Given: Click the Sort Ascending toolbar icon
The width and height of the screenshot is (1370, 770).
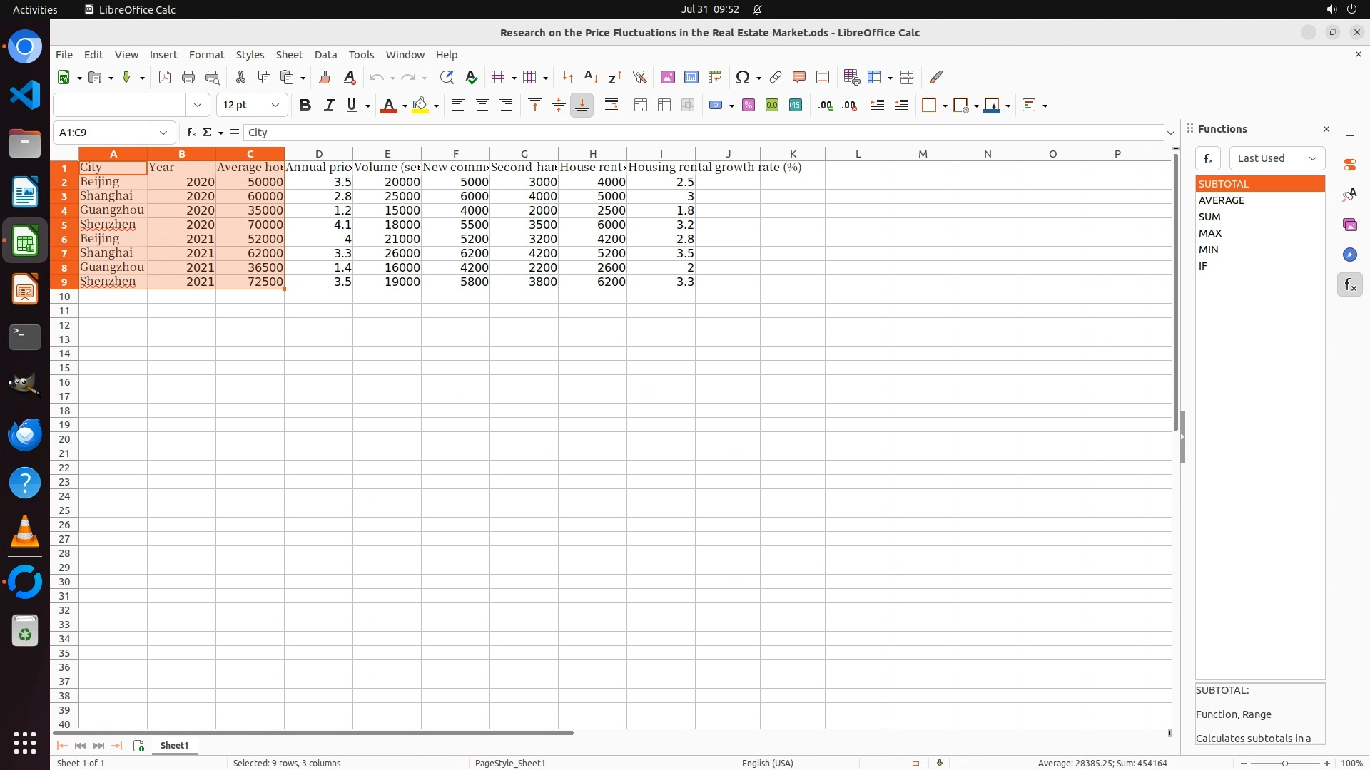Looking at the screenshot, I should coord(591,77).
